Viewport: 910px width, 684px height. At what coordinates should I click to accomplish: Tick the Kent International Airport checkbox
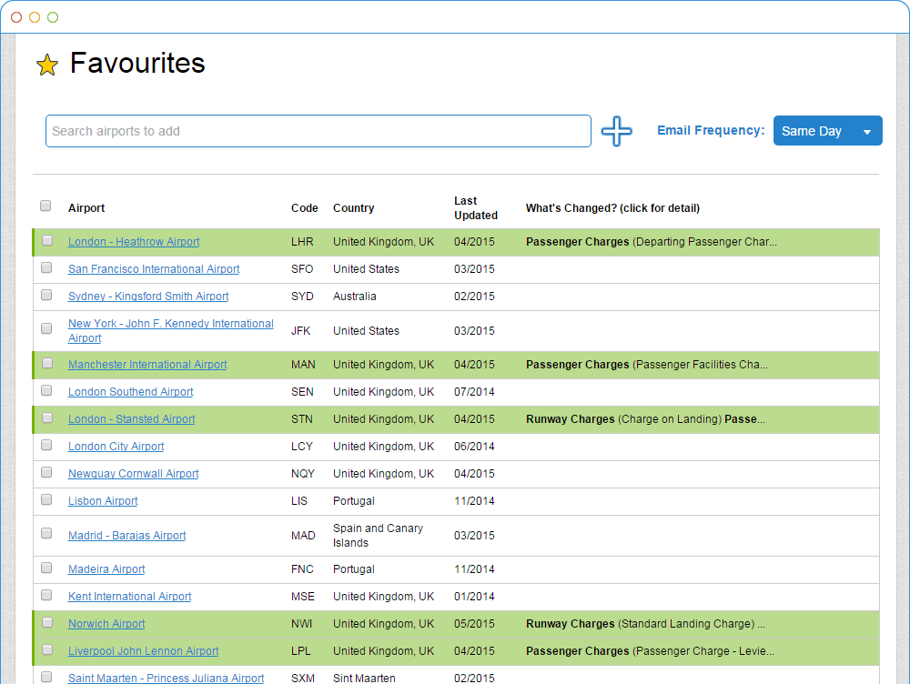click(47, 595)
